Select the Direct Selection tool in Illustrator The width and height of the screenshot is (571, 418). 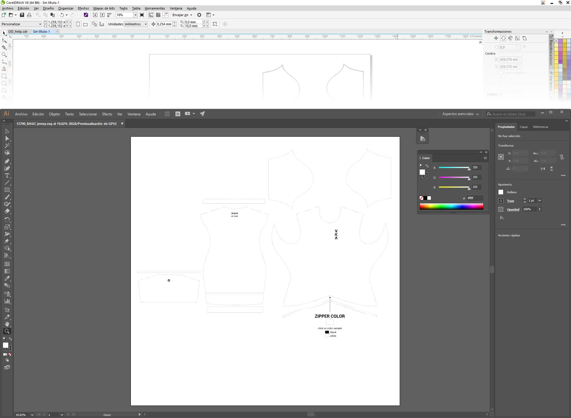click(7, 139)
